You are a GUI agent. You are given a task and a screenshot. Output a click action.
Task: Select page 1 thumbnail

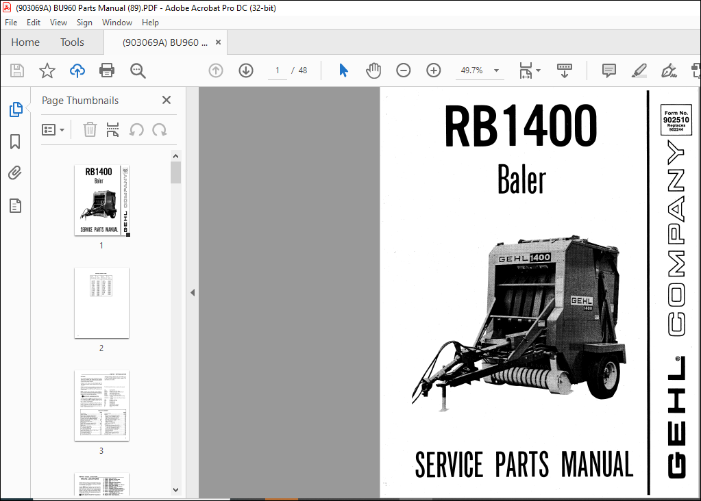point(102,200)
